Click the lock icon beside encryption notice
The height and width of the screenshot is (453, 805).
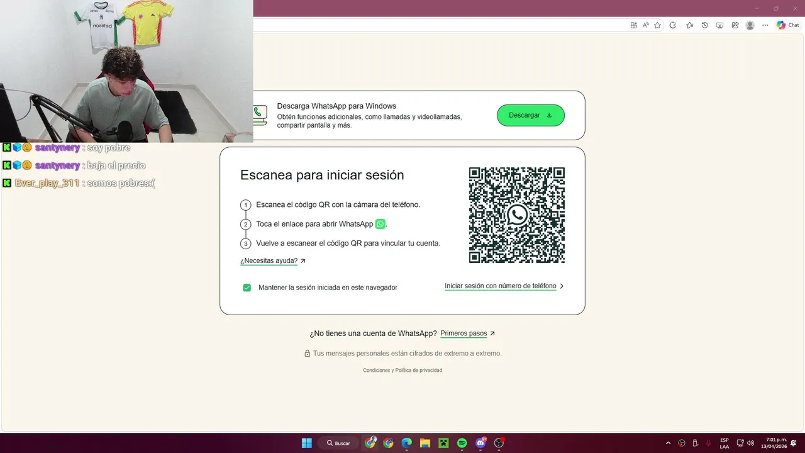308,354
